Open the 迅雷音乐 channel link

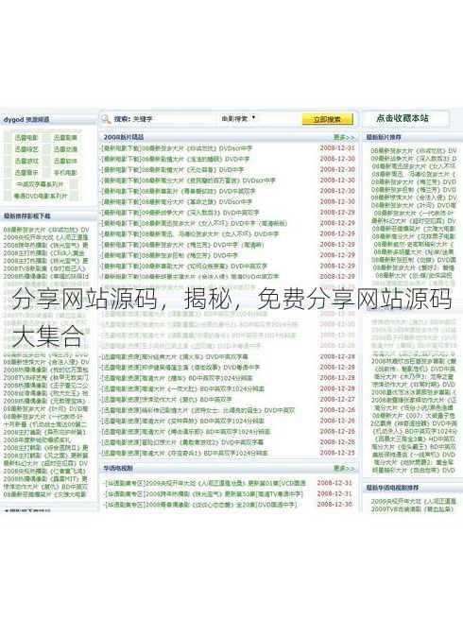click(x=26, y=173)
